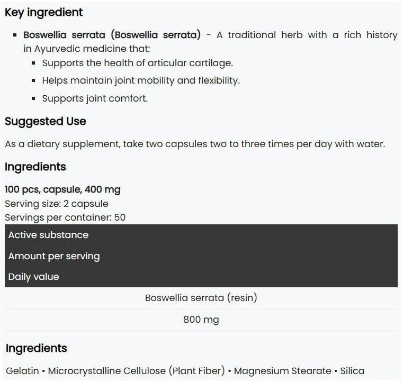Click Microcrystalline Cellulose (Plant Fiber) text

pyautogui.click(x=136, y=371)
